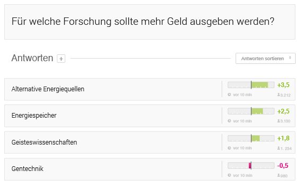Viewport: 302px width, 190px height.
Task: Click voter person icon beside 3.212
Action: (279, 94)
